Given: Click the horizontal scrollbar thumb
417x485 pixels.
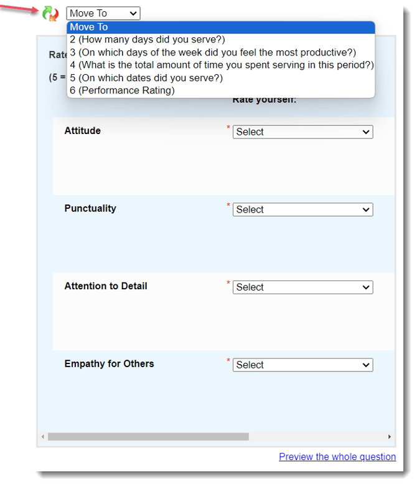Looking at the screenshot, I should [x=148, y=437].
